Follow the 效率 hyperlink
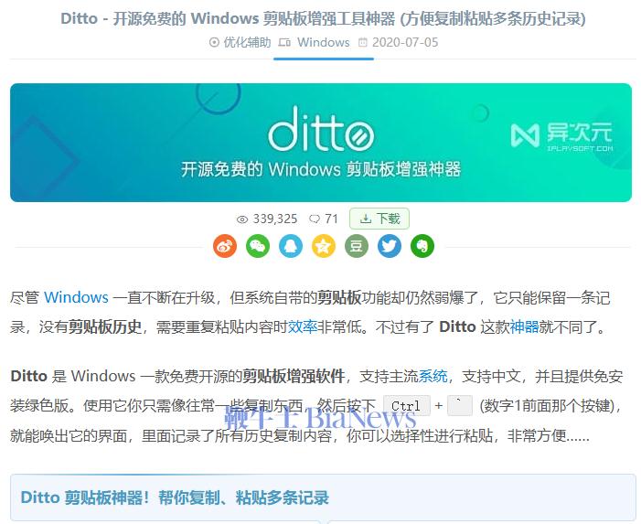641x524 pixels. click(x=303, y=326)
